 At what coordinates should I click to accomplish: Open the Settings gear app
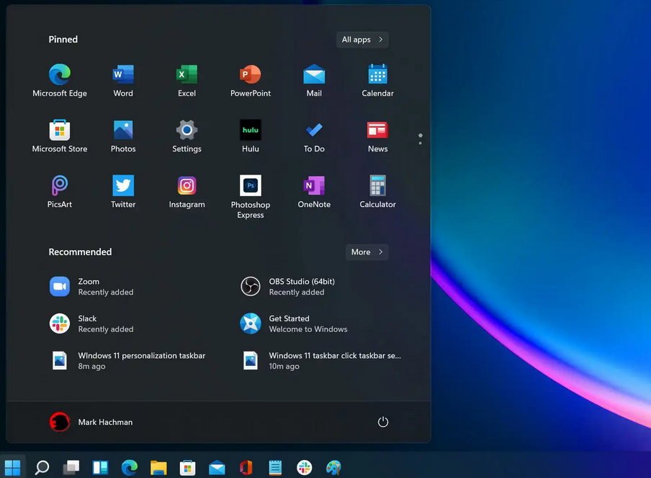(187, 137)
